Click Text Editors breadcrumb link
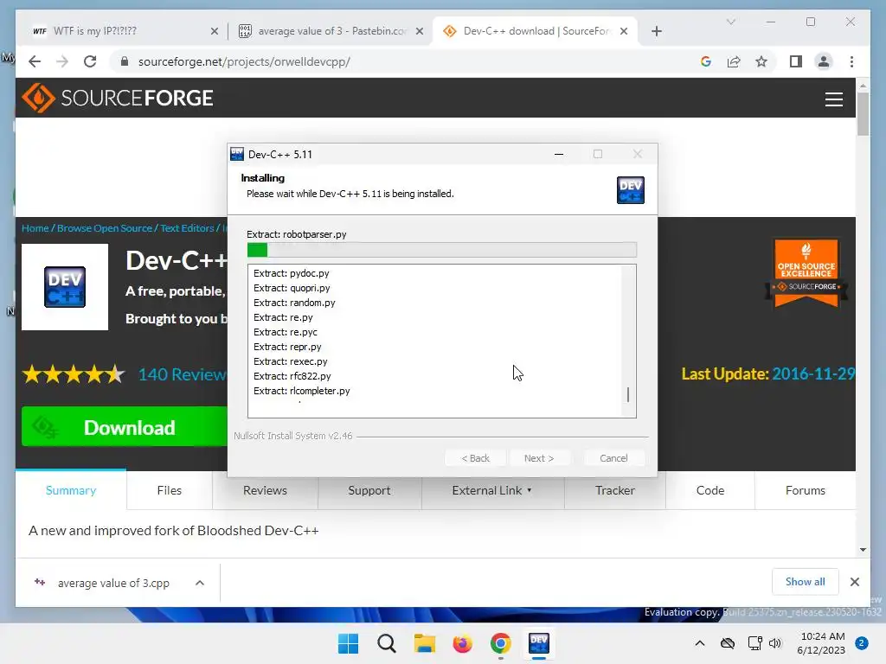Screen dimensions: 886x664 pos(187,228)
